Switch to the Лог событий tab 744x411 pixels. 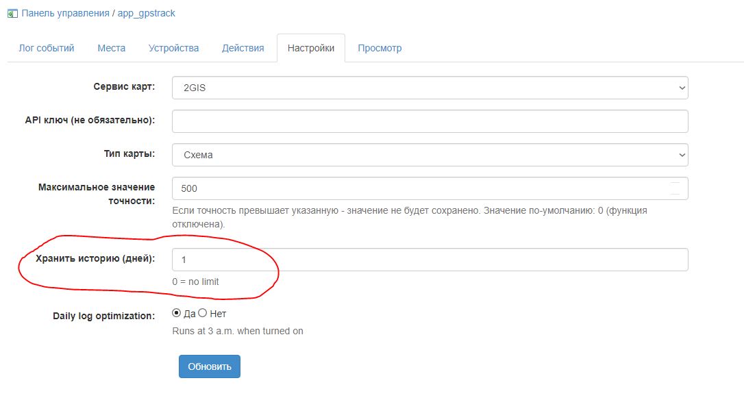tap(47, 49)
